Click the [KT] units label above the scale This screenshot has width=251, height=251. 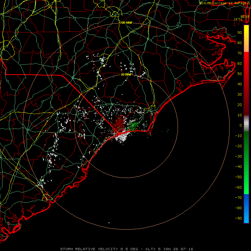click(x=238, y=19)
